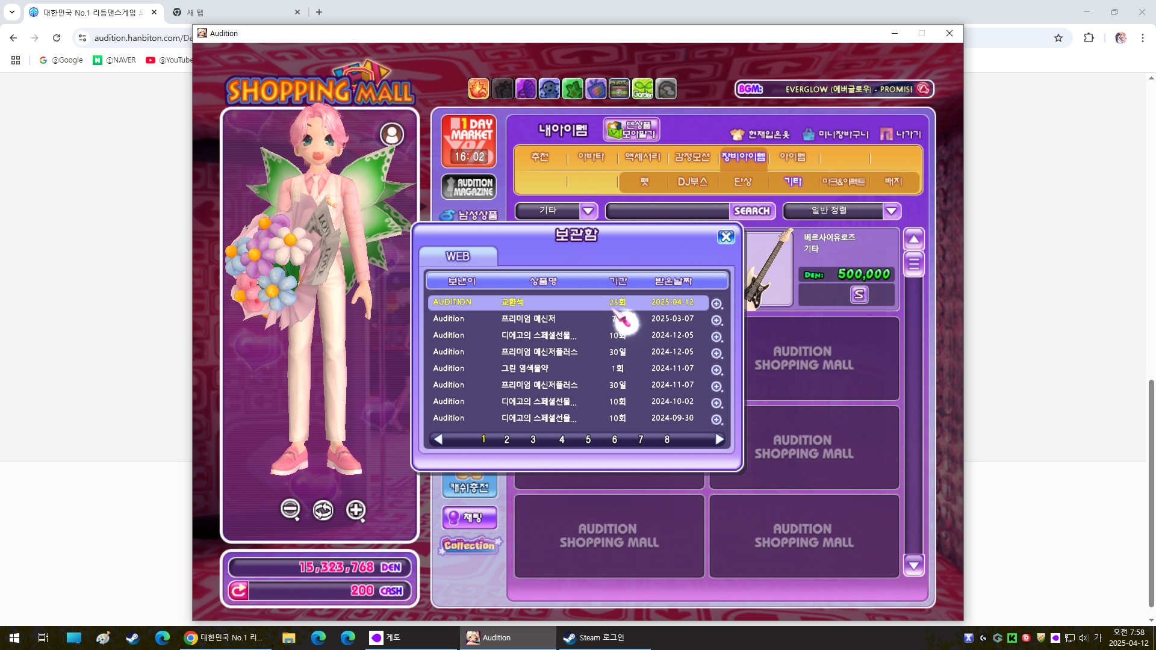Expand the 기타 category dropdown

click(x=588, y=211)
